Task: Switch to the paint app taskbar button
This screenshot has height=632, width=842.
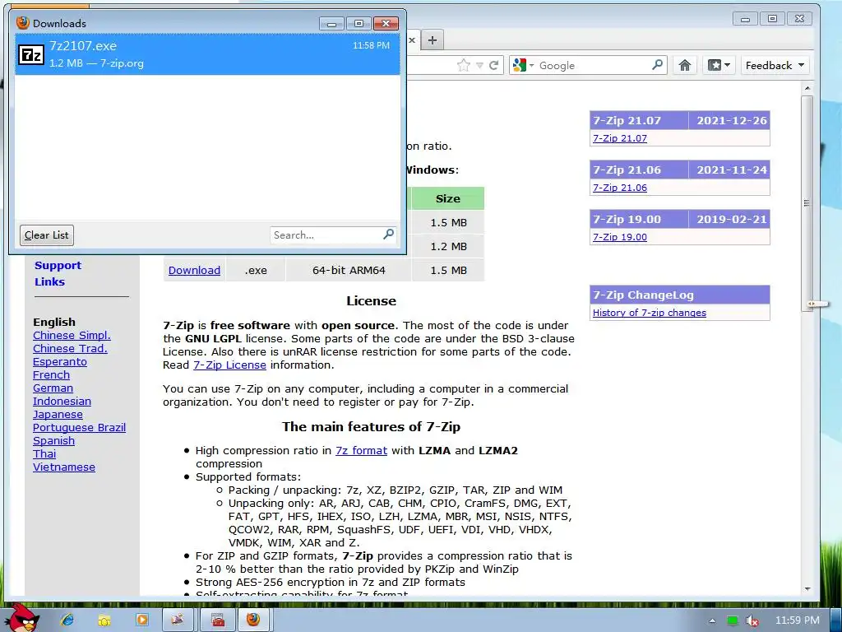Action: [x=178, y=620]
